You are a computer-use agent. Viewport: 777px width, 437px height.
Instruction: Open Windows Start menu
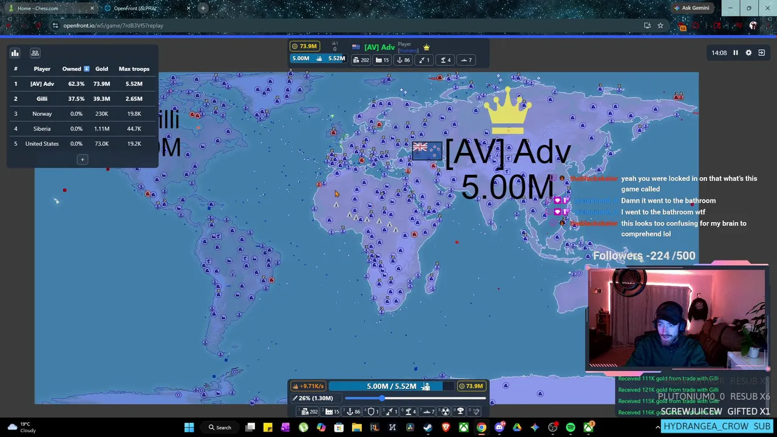point(189,428)
